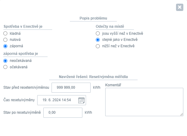Click the 'Spotřeba v Enectivě je' label

coord(23,27)
